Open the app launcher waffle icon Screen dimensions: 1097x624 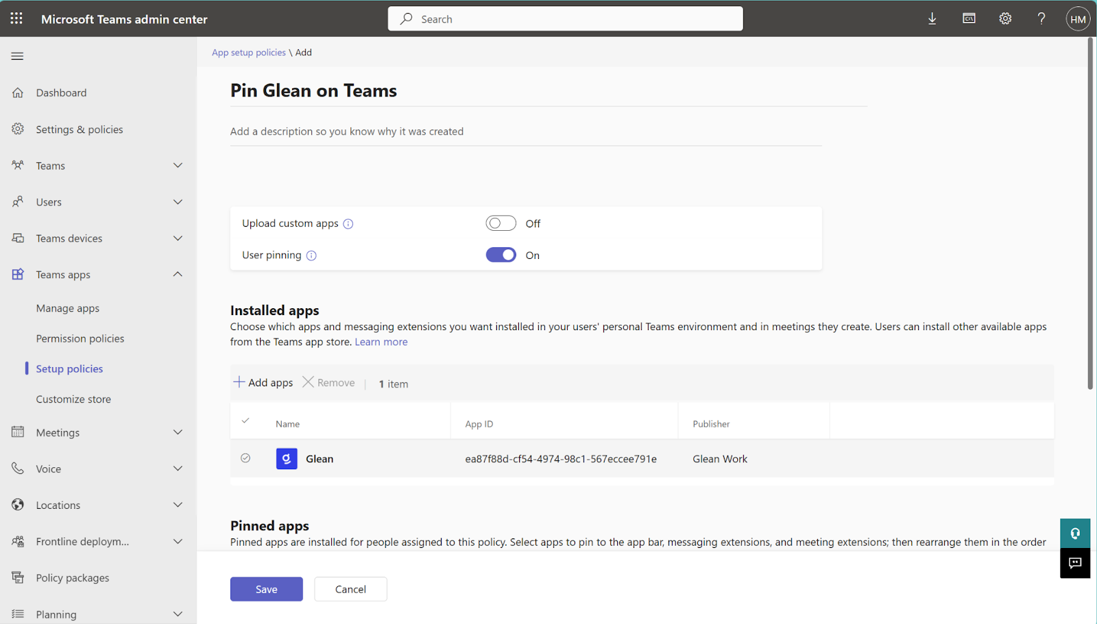click(16, 18)
